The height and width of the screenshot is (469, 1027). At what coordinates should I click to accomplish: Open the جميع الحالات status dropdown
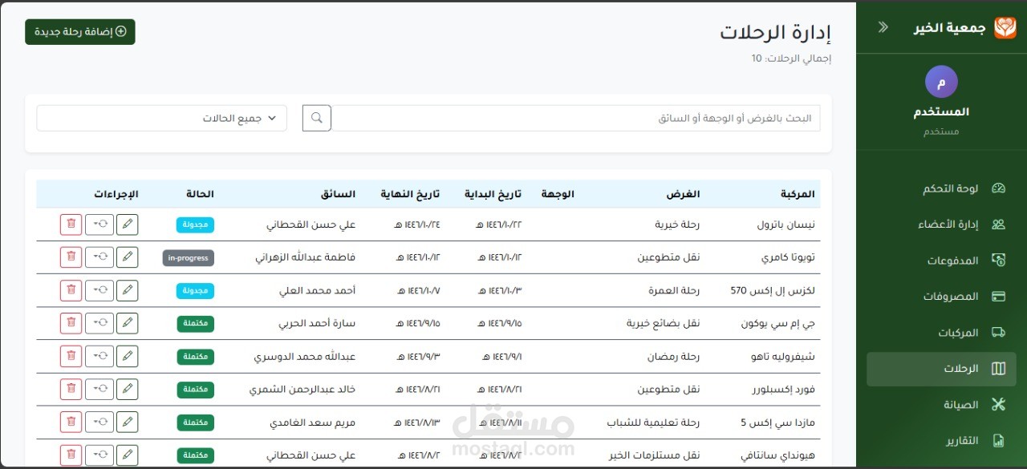(162, 118)
